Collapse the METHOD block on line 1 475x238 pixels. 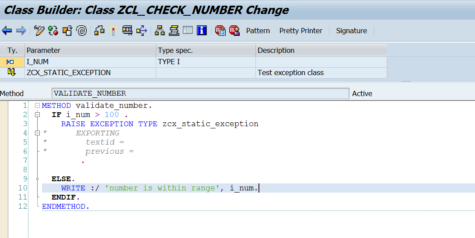(x=37, y=106)
